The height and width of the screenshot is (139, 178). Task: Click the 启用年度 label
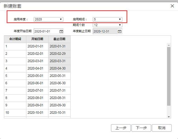coord(21,19)
